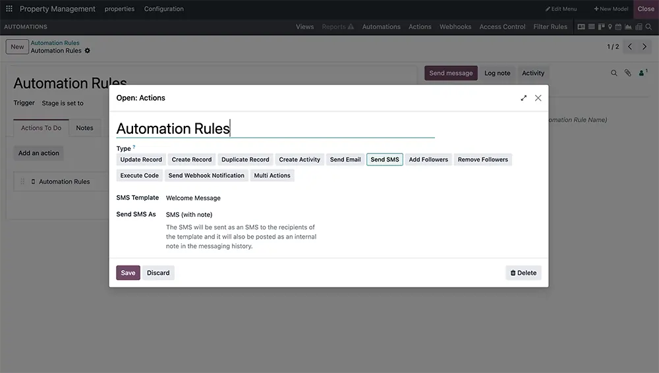The image size is (659, 373).
Task: Select Send Email action type
Action: (x=345, y=159)
